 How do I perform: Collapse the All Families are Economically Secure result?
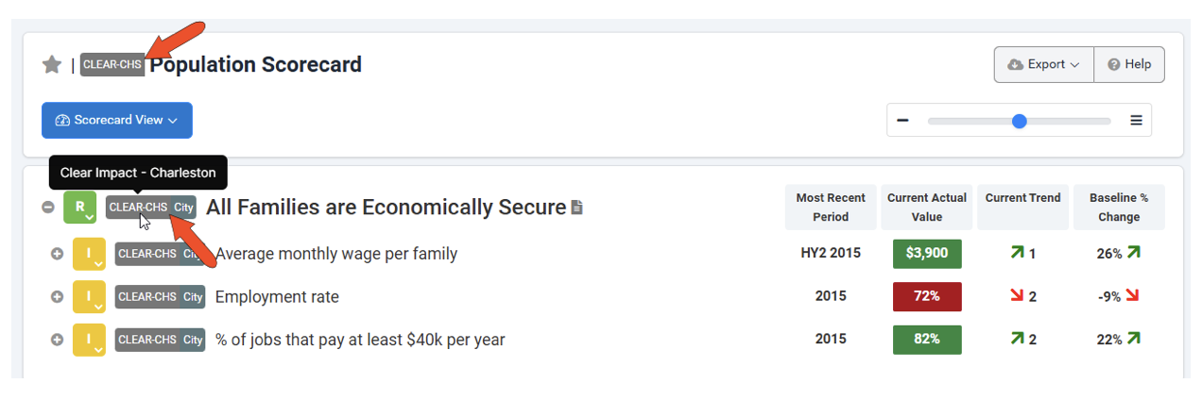(x=48, y=208)
